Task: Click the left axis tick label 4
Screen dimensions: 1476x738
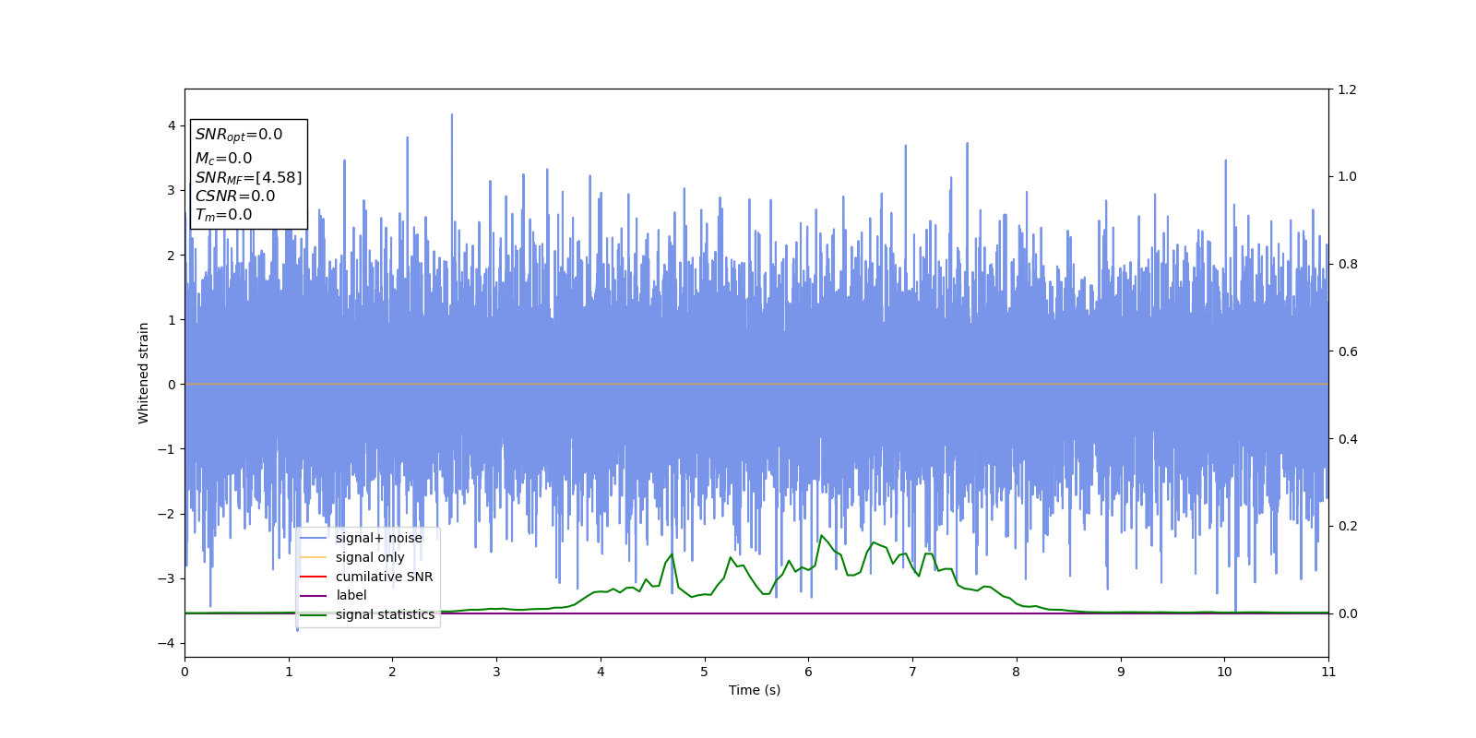Action: pos(172,125)
